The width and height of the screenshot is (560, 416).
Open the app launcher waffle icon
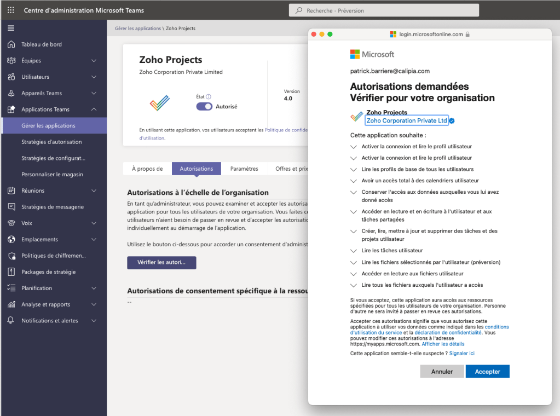11,10
